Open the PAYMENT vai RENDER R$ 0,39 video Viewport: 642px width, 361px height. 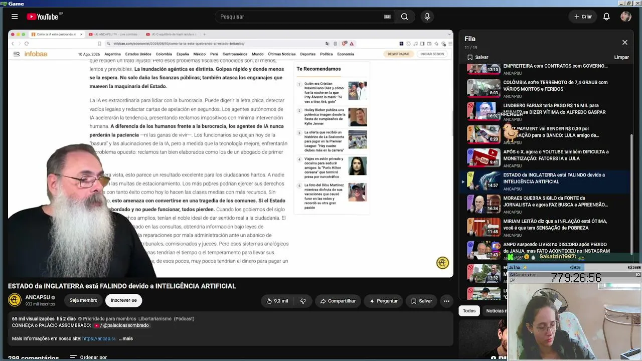(x=551, y=132)
